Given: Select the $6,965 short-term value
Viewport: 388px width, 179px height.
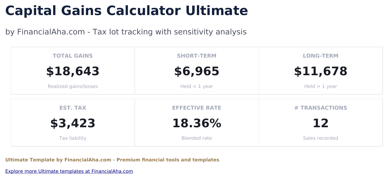Looking at the screenshot, I should tap(197, 71).
